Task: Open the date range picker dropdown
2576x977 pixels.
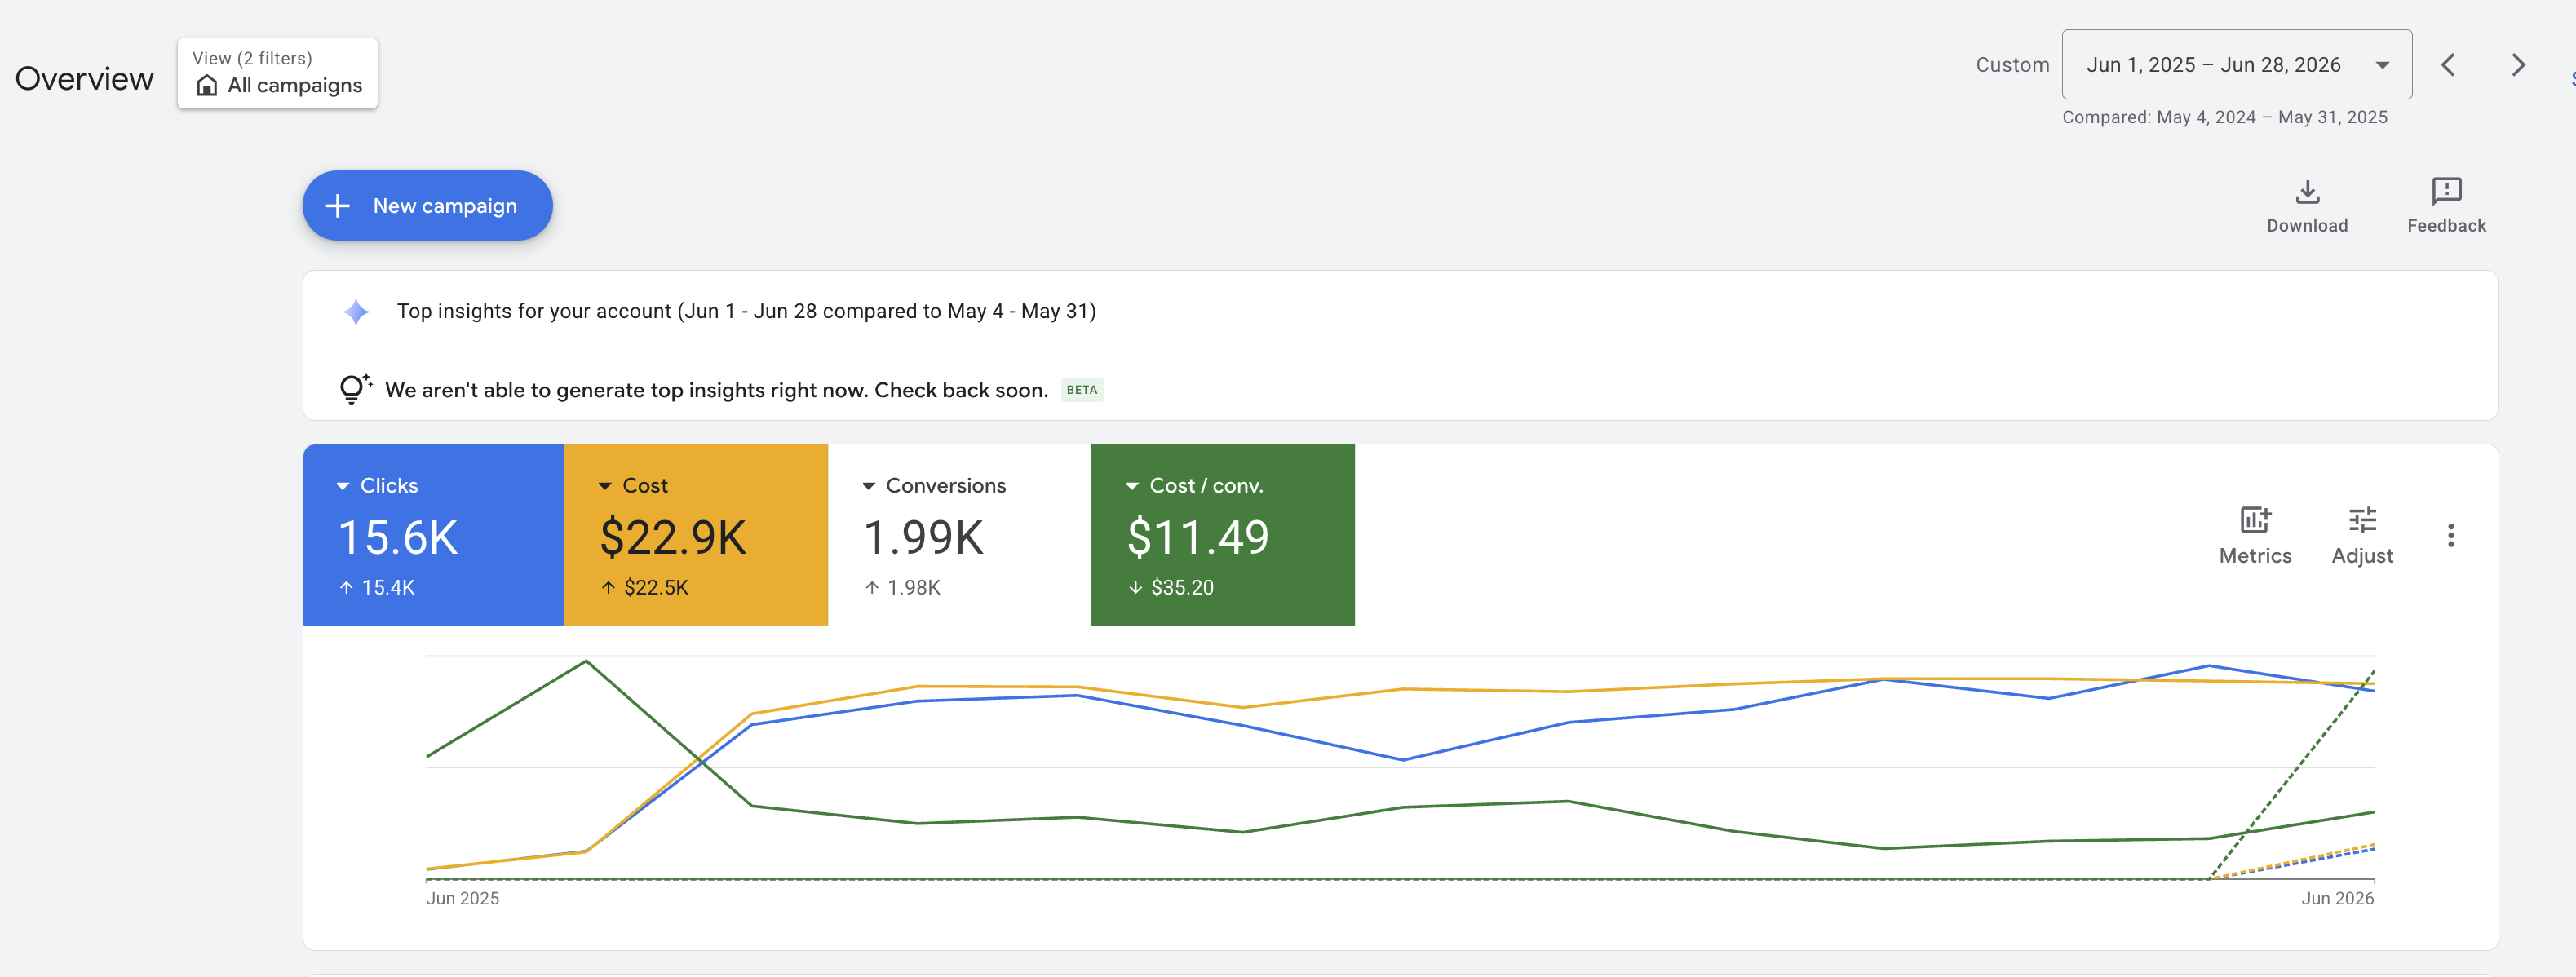Action: tap(2236, 65)
